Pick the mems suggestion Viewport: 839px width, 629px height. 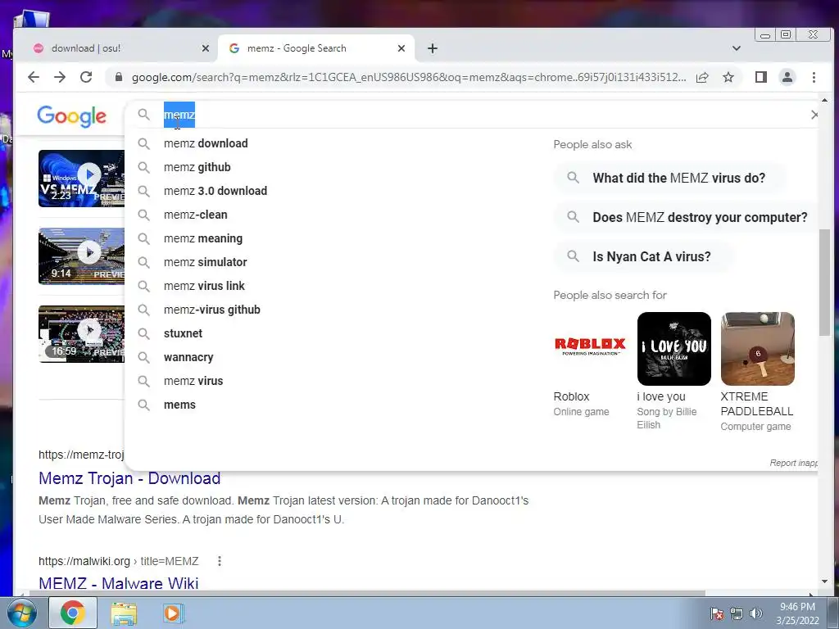pyautogui.click(x=179, y=405)
